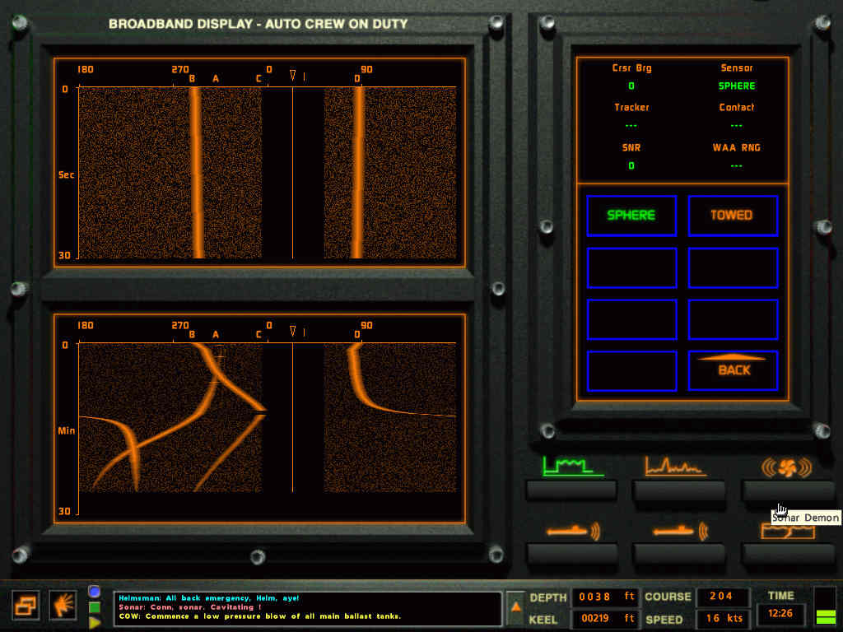The image size is (843, 632).
Task: Click the SNR label
Action: [631, 147]
